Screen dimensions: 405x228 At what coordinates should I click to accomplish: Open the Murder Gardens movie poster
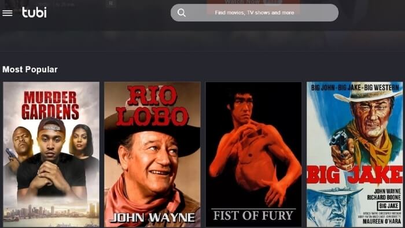51,155
